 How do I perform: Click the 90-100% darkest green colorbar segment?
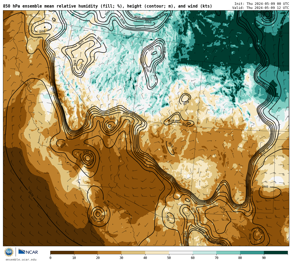click(276, 252)
